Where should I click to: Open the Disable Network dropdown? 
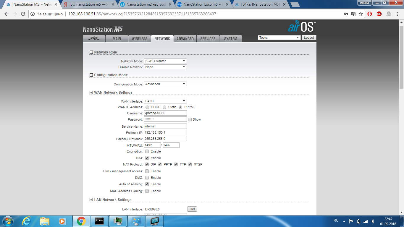(165, 67)
